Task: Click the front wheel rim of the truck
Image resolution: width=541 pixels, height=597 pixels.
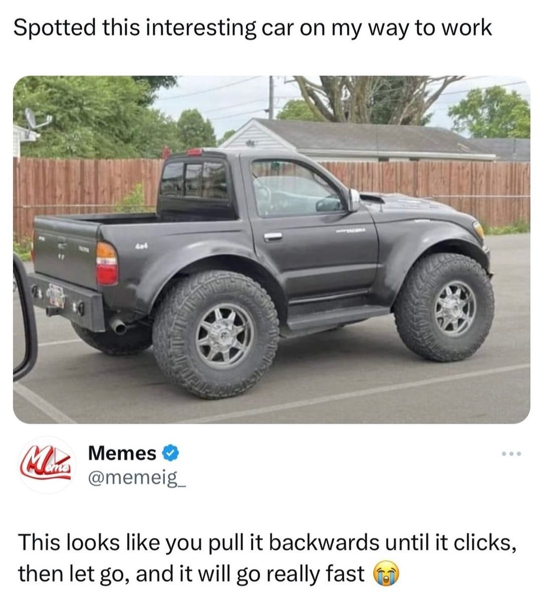Action: [x=454, y=309]
